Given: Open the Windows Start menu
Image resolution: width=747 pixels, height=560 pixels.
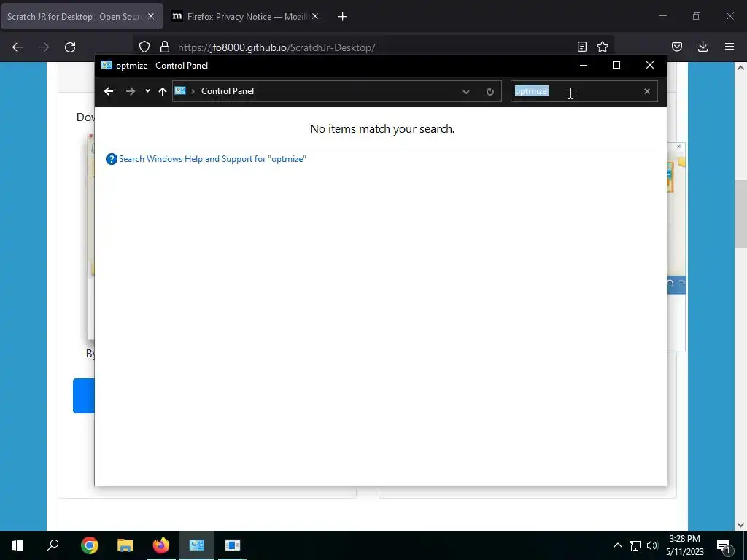Looking at the screenshot, I should pos(18,545).
